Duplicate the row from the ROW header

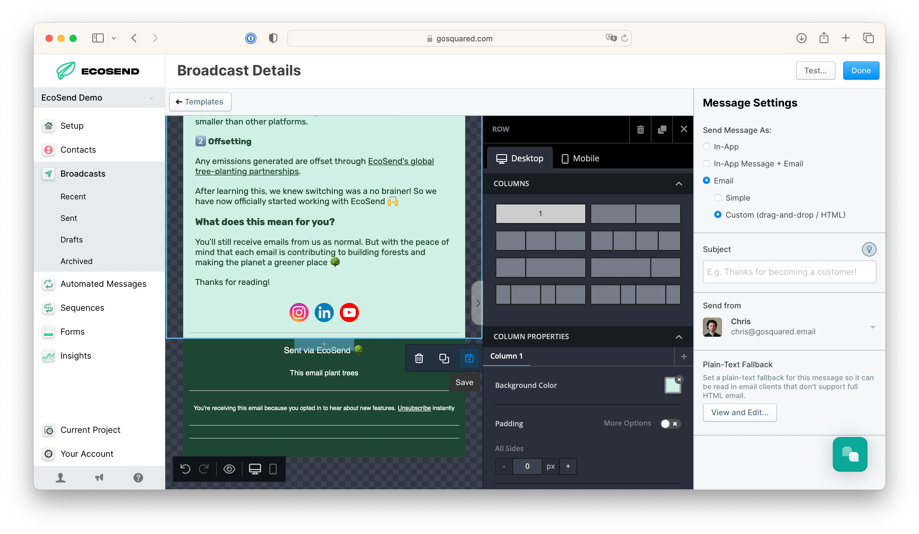click(662, 129)
